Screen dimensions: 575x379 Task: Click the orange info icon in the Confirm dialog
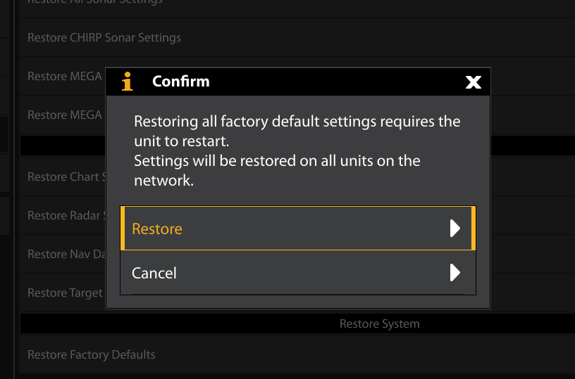click(128, 82)
